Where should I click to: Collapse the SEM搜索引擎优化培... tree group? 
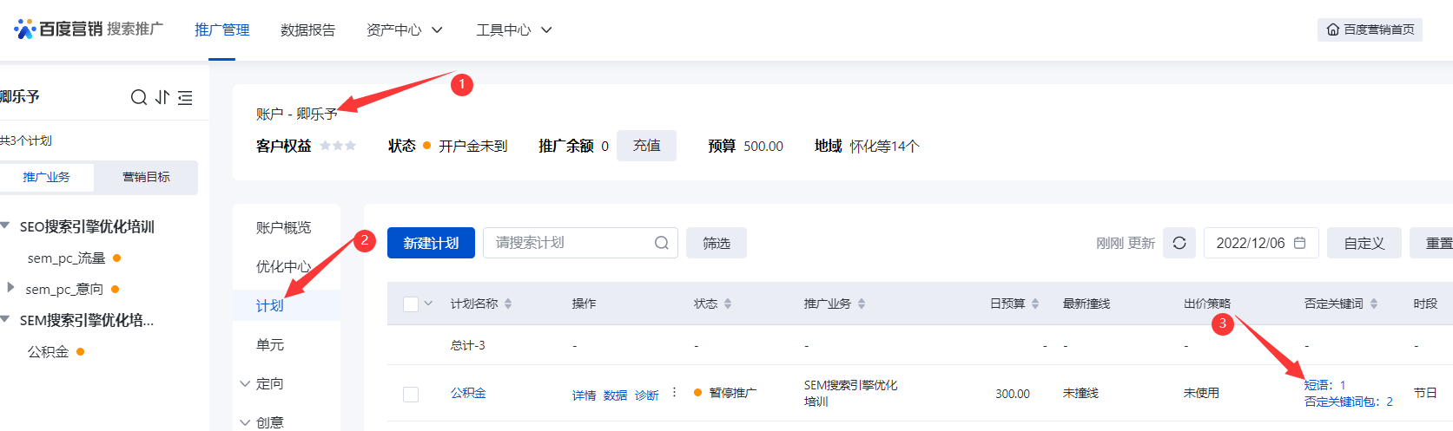[5, 319]
